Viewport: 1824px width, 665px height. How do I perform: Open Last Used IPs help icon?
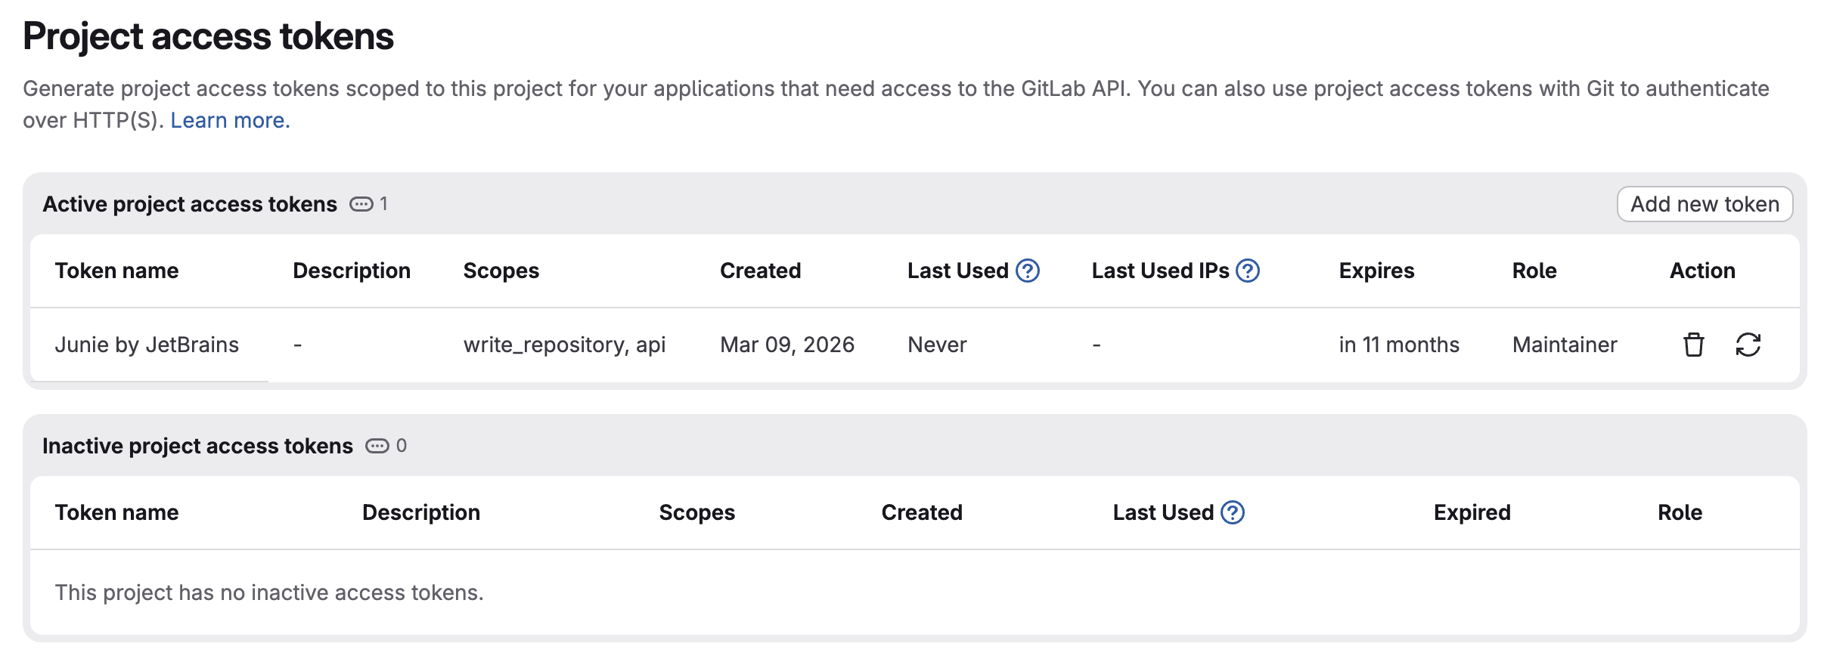point(1247,271)
